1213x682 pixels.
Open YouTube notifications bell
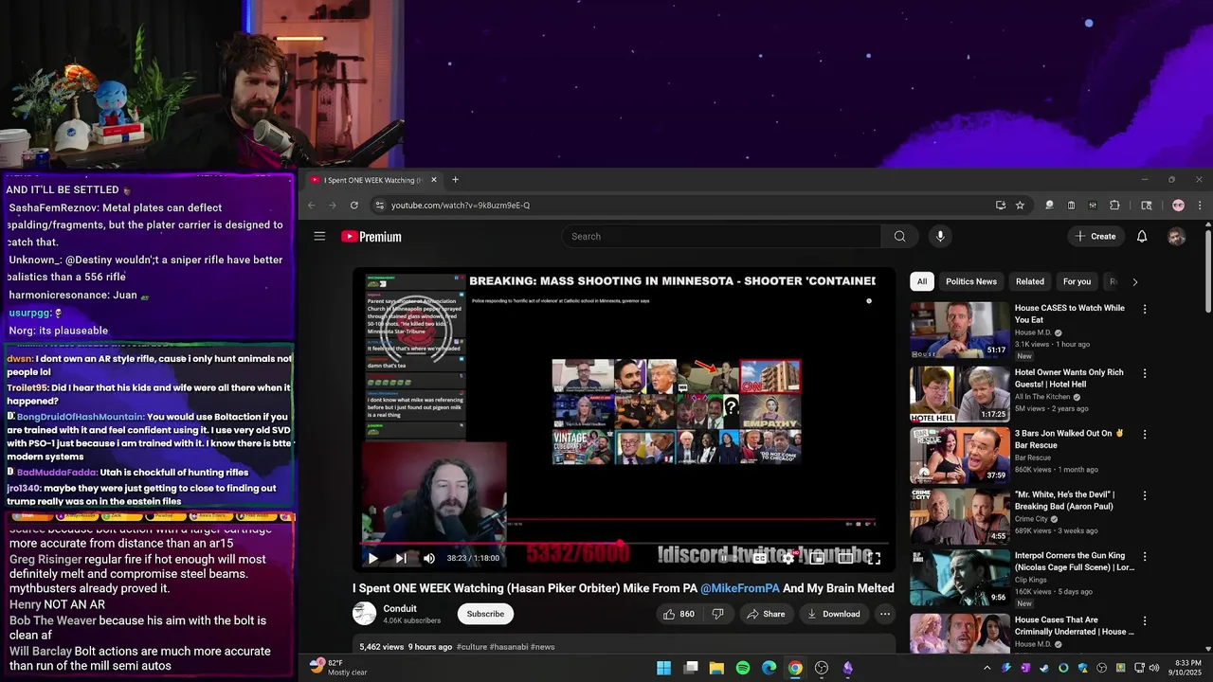[1142, 236]
